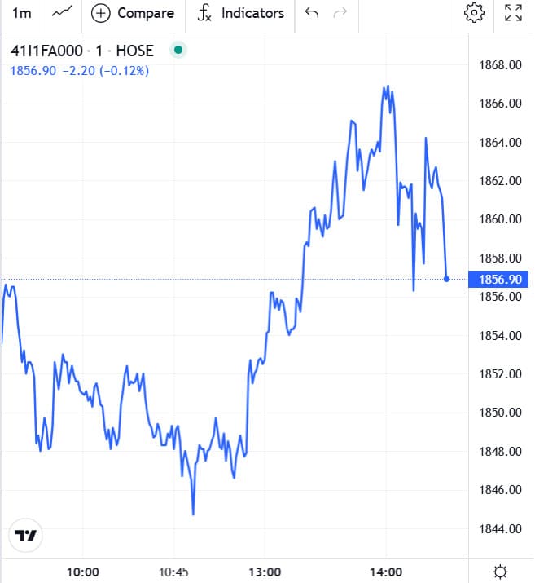Open time axis settings gear
535x583 pixels.
coord(501,571)
